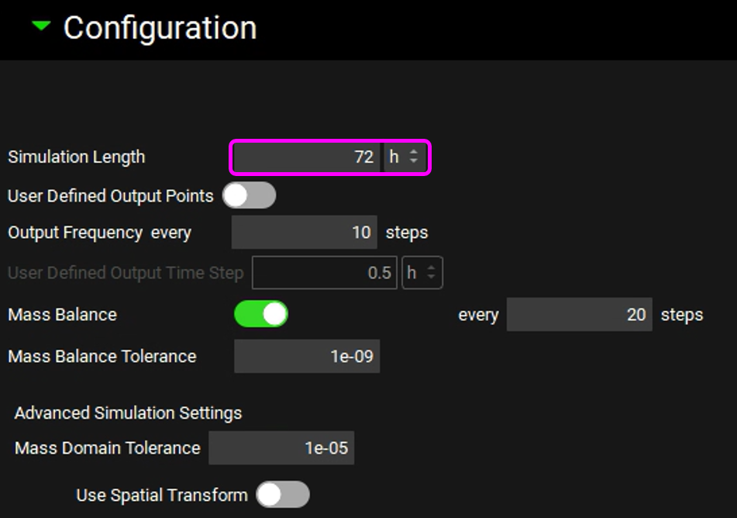Click the Output Frequency steps field
Screen dimensions: 737x518
304,233
